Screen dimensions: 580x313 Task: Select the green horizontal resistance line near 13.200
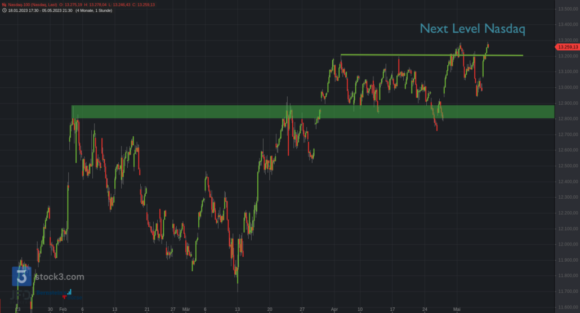(432, 55)
